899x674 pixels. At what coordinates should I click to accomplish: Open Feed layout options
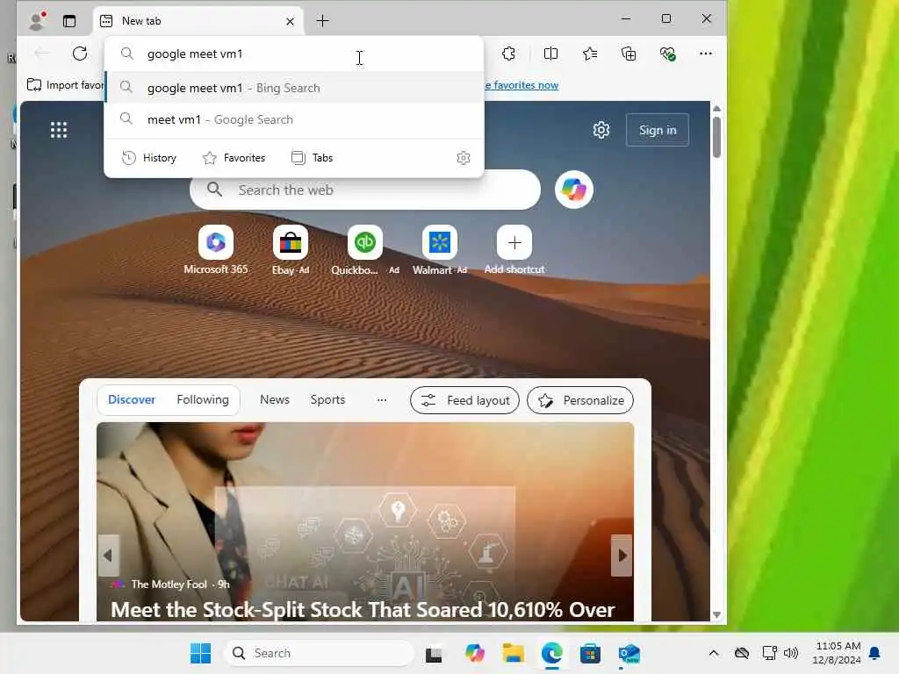pos(464,400)
